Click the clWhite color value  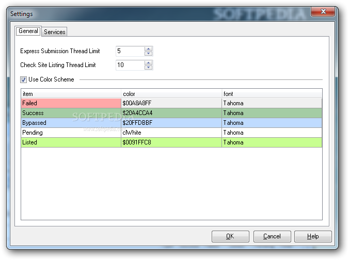click(171, 133)
